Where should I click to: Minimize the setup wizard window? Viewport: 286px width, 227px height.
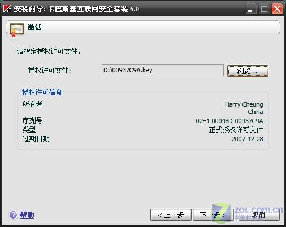click(x=251, y=9)
